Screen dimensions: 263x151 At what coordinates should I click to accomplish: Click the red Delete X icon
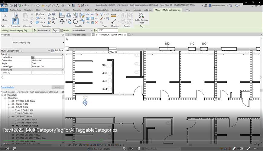point(96,22)
